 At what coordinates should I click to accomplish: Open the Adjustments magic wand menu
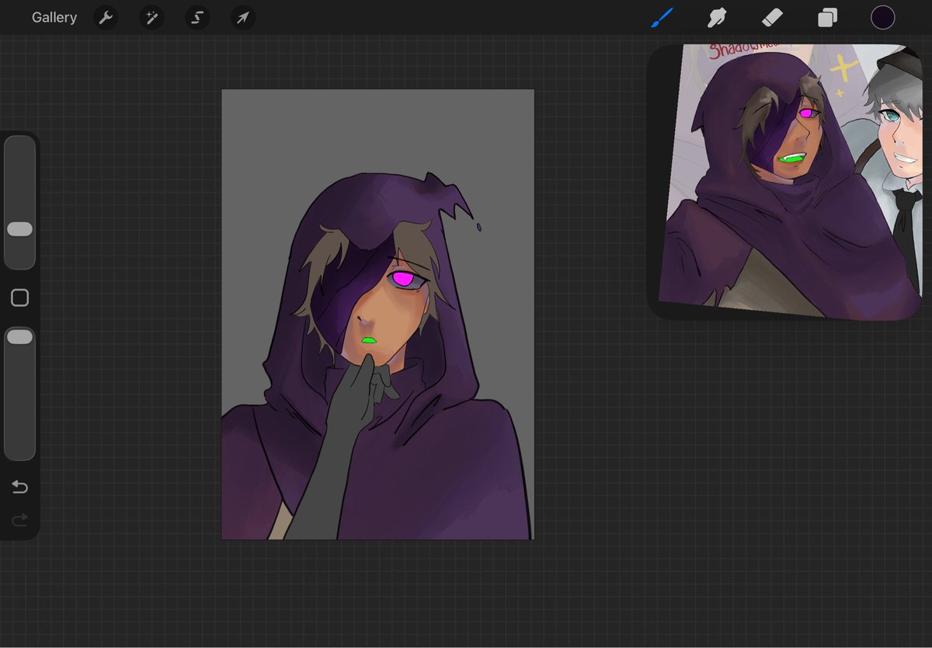pos(151,17)
